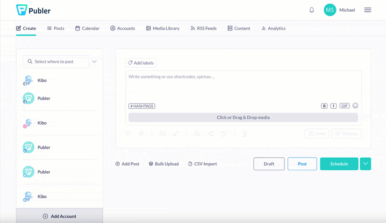386x223 pixels.
Task: Click Add labels tag button
Action: [141, 63]
